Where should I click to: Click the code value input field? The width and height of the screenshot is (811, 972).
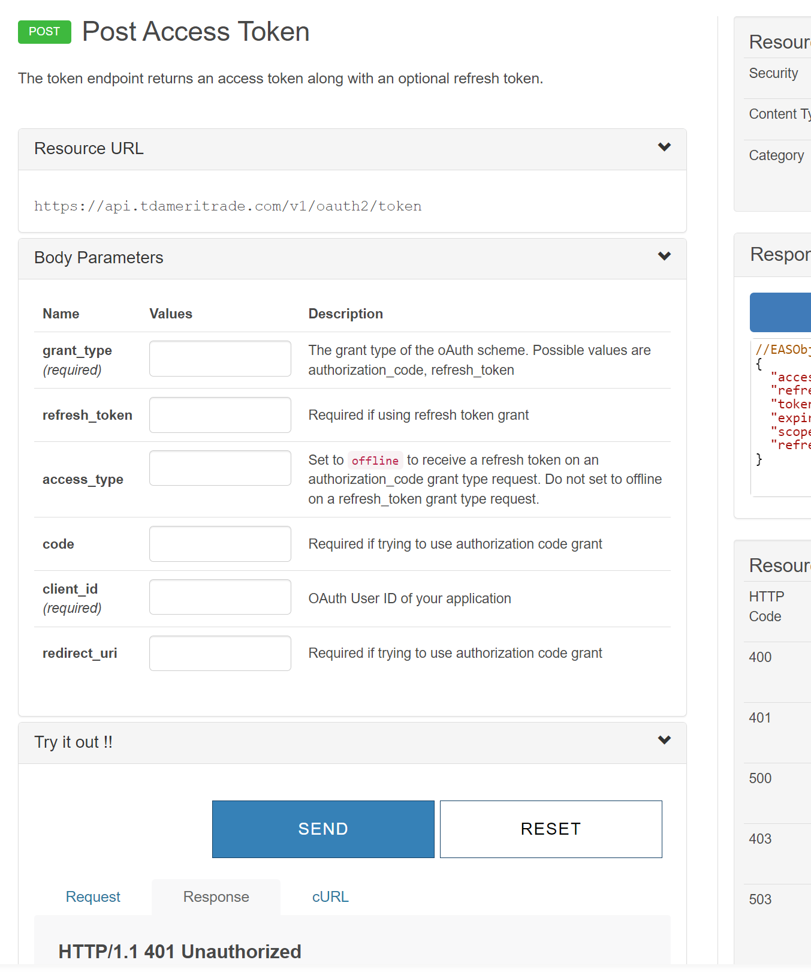pos(220,544)
